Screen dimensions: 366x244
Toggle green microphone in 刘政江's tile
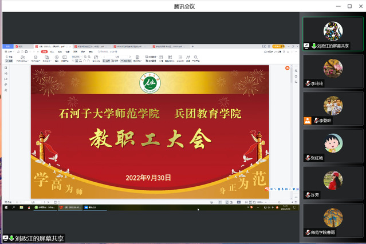coord(314,46)
